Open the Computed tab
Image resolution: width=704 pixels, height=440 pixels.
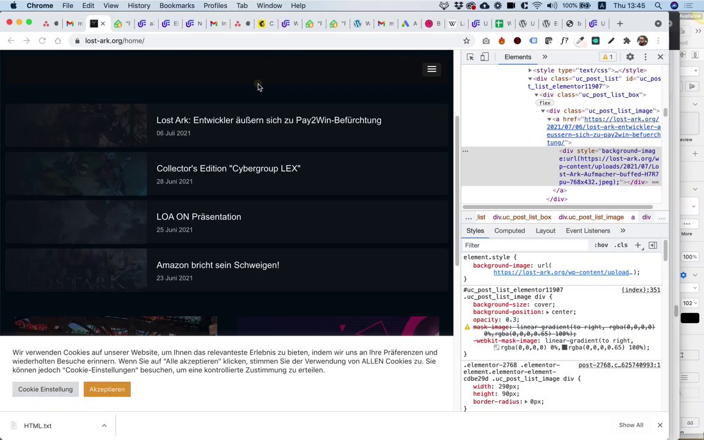point(510,231)
